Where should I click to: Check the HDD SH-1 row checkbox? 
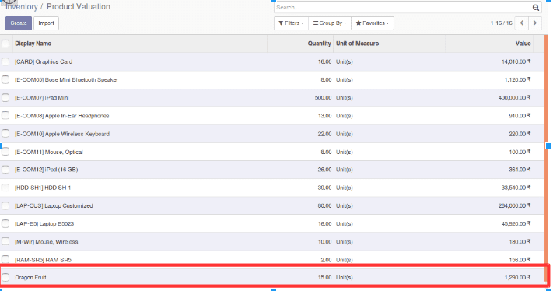tap(5, 188)
